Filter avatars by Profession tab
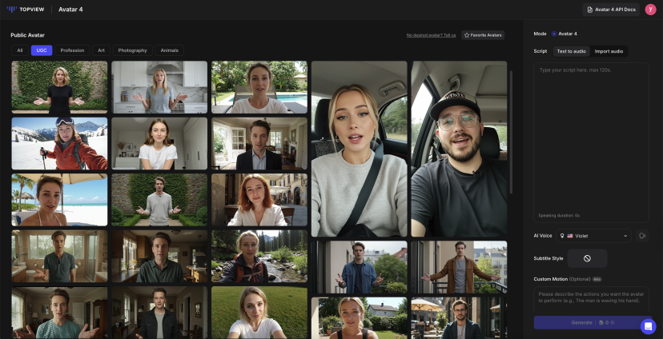This screenshot has width=663, height=339. click(72, 50)
